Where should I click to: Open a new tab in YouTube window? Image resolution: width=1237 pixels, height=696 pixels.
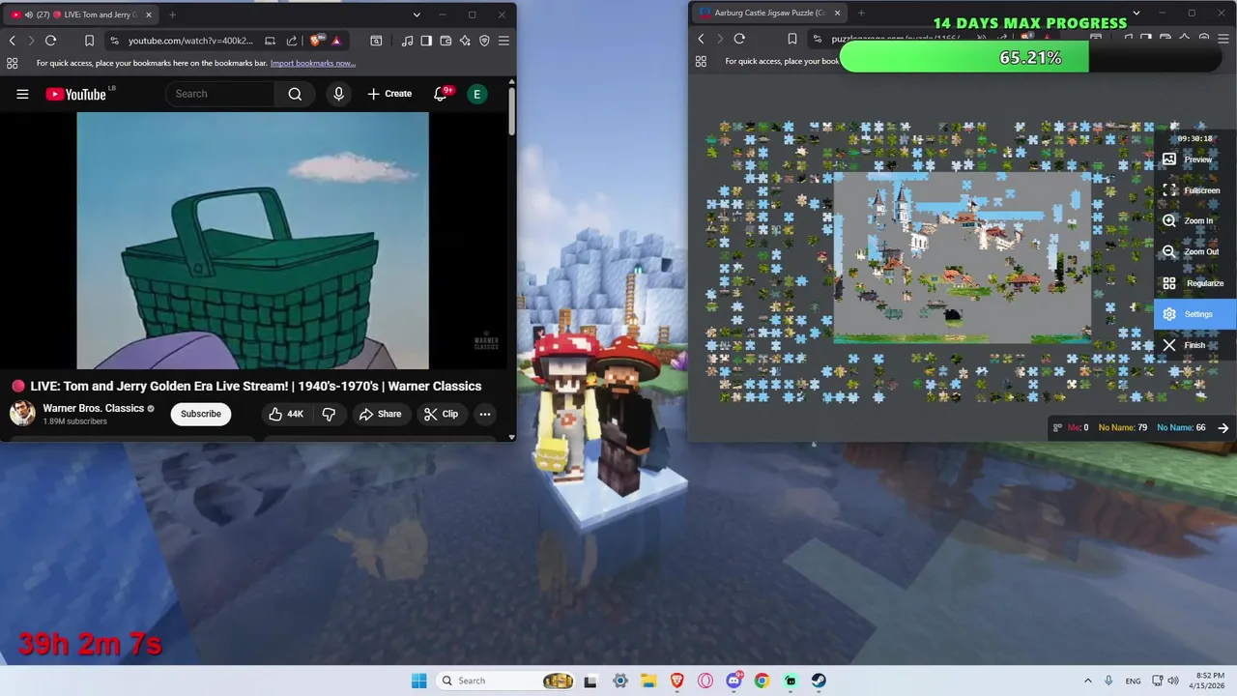[x=172, y=14]
